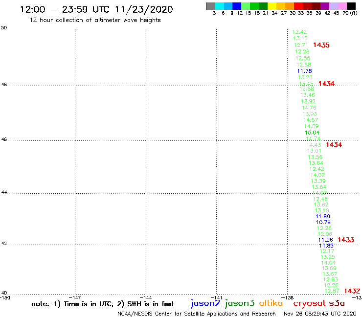Select the altika legend label

pos(271,303)
